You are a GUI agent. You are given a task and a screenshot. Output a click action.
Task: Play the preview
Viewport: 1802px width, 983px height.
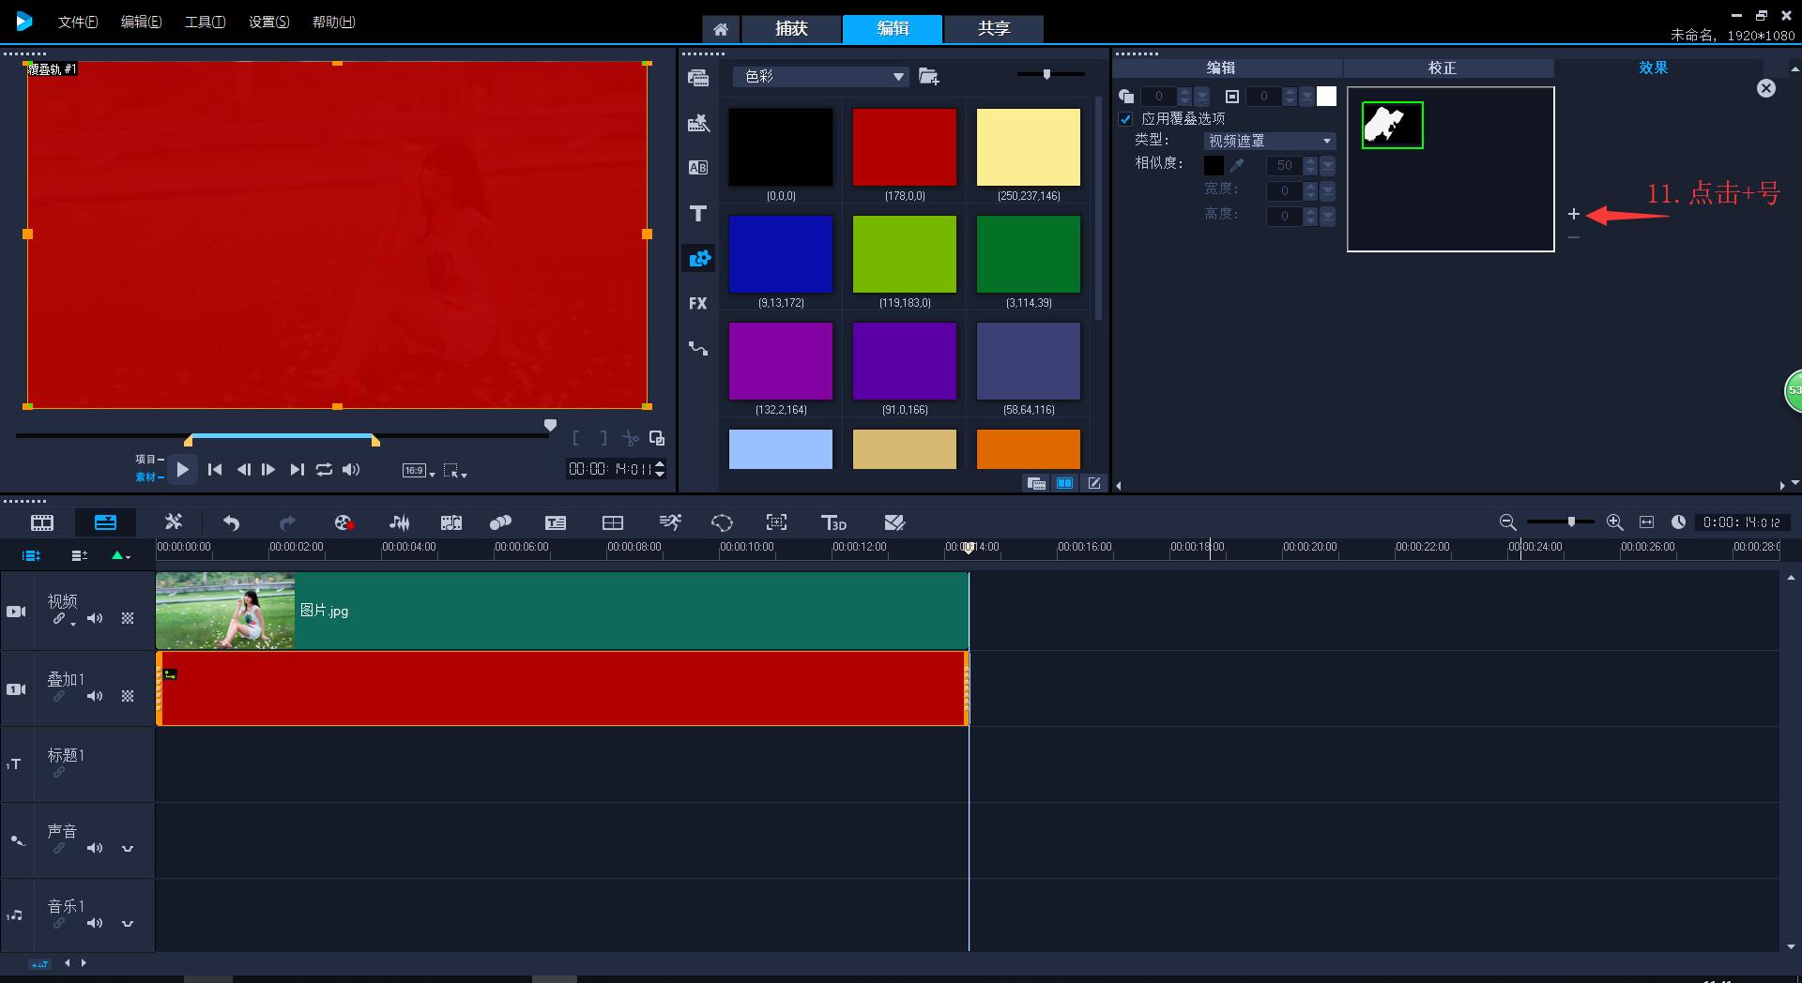coord(183,469)
